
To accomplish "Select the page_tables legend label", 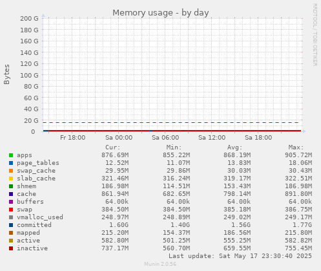I will click(x=38, y=163).
